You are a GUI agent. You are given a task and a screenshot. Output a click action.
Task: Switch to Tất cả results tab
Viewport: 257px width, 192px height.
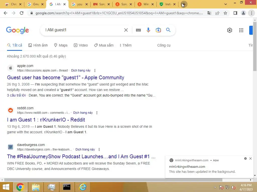[x=15, y=45]
